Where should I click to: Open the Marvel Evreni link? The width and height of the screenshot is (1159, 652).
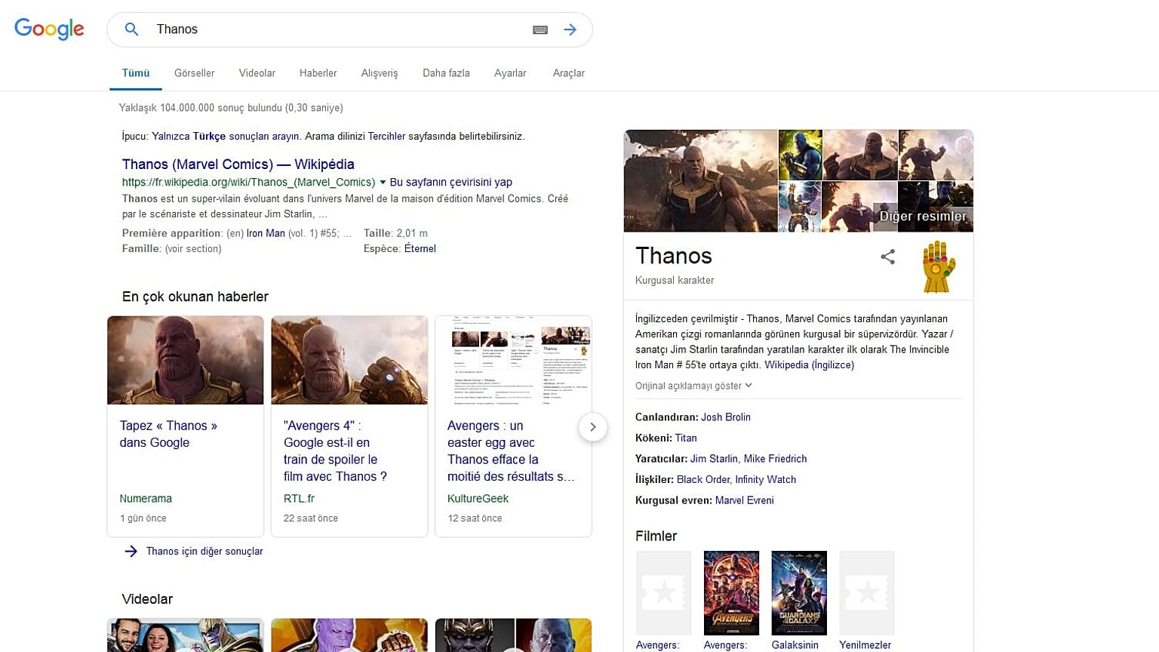744,500
